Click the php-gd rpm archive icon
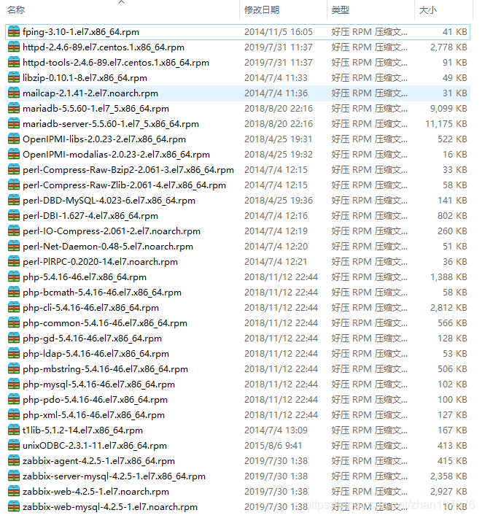Viewport: 482px width, 518px height. point(14,339)
